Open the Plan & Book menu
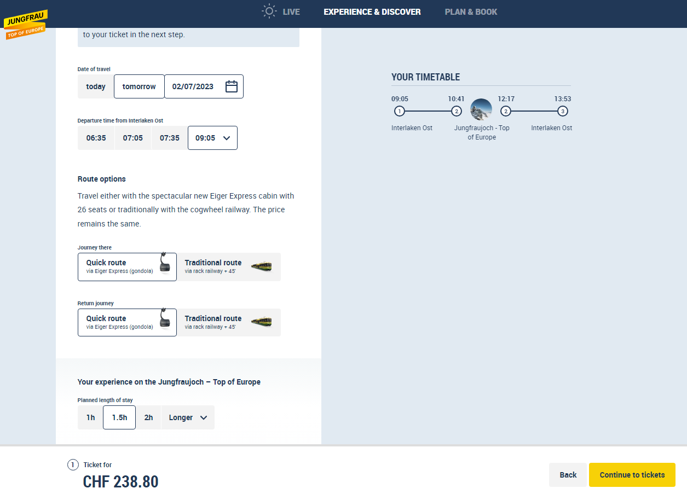The width and height of the screenshot is (687, 494). 471,11
